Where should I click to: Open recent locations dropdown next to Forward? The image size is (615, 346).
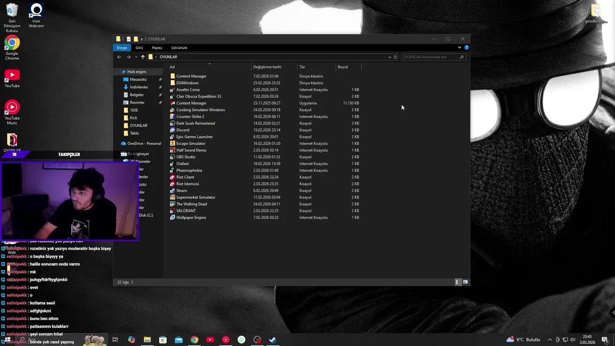(x=136, y=57)
